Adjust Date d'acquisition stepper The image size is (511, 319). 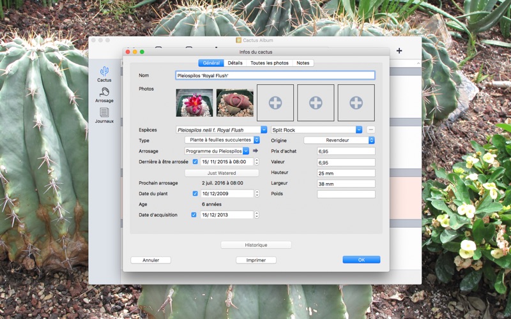[257, 215]
